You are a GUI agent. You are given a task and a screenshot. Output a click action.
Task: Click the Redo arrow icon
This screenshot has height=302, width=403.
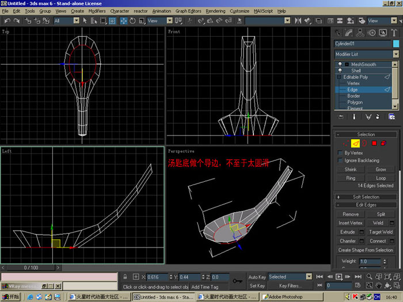point(17,21)
